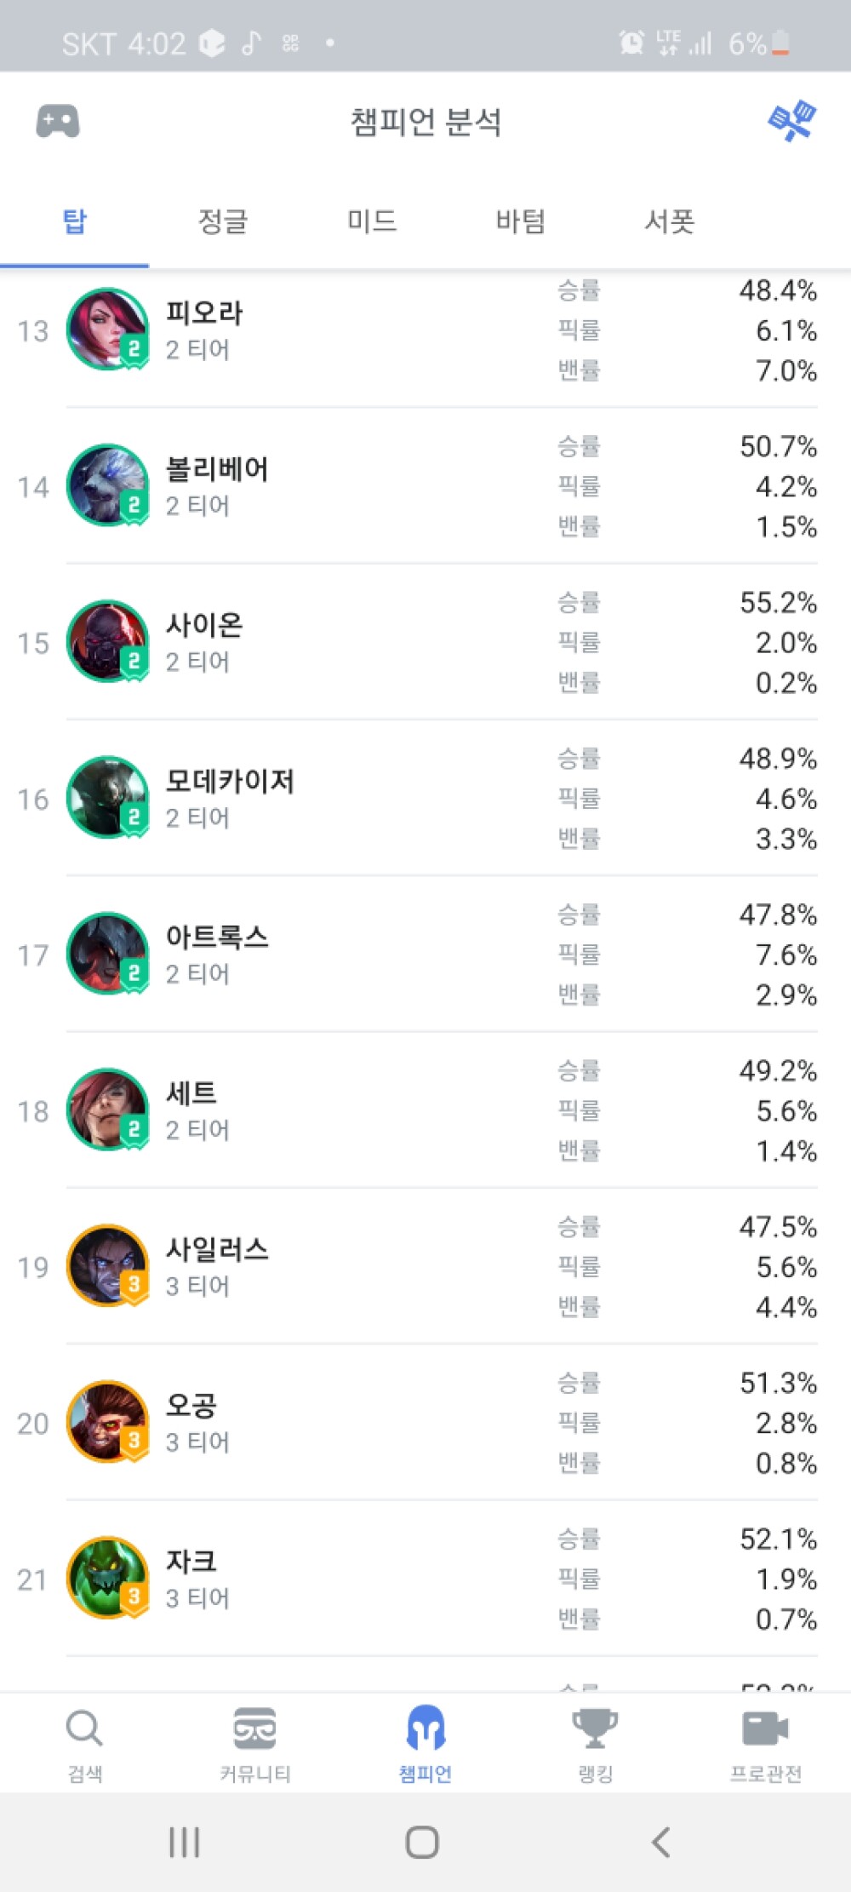Switch to the 미드 tab
This screenshot has width=851, height=1892.
pos(372,221)
